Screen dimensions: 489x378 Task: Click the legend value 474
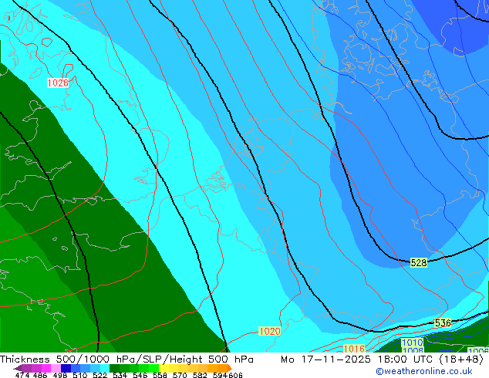point(22,375)
